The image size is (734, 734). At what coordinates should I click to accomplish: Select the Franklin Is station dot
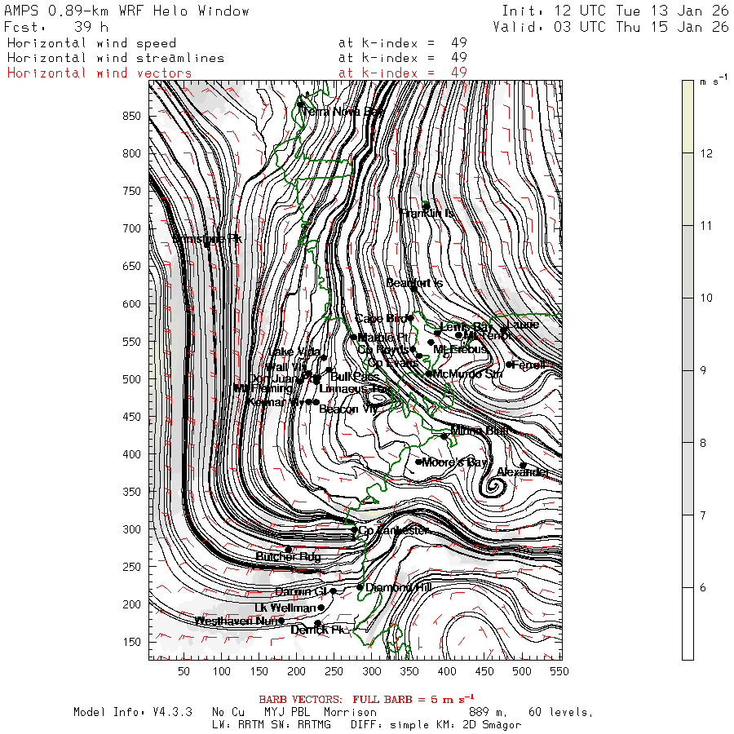tap(426, 206)
